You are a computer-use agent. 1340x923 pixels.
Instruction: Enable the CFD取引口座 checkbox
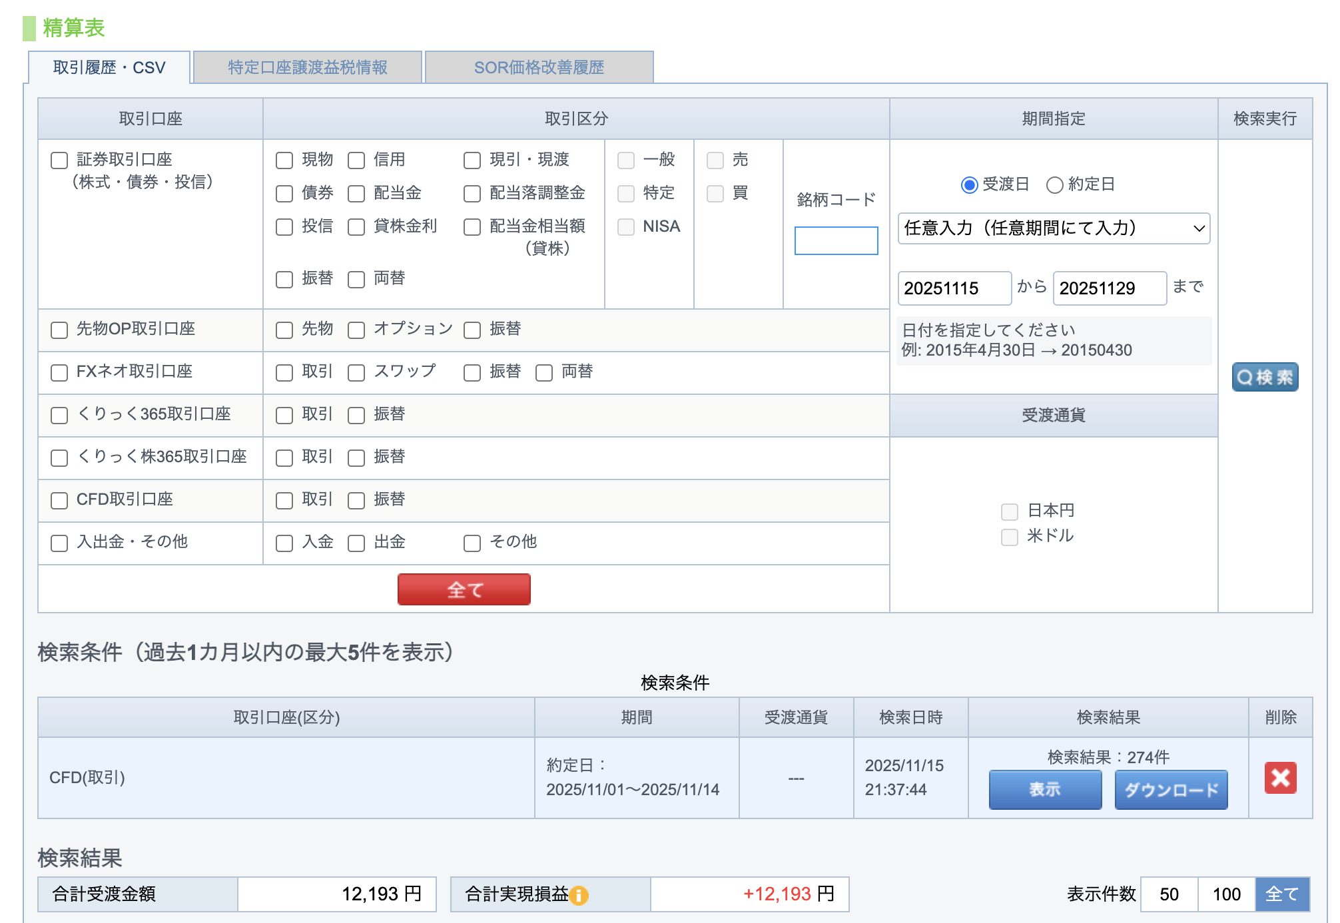click(x=59, y=500)
